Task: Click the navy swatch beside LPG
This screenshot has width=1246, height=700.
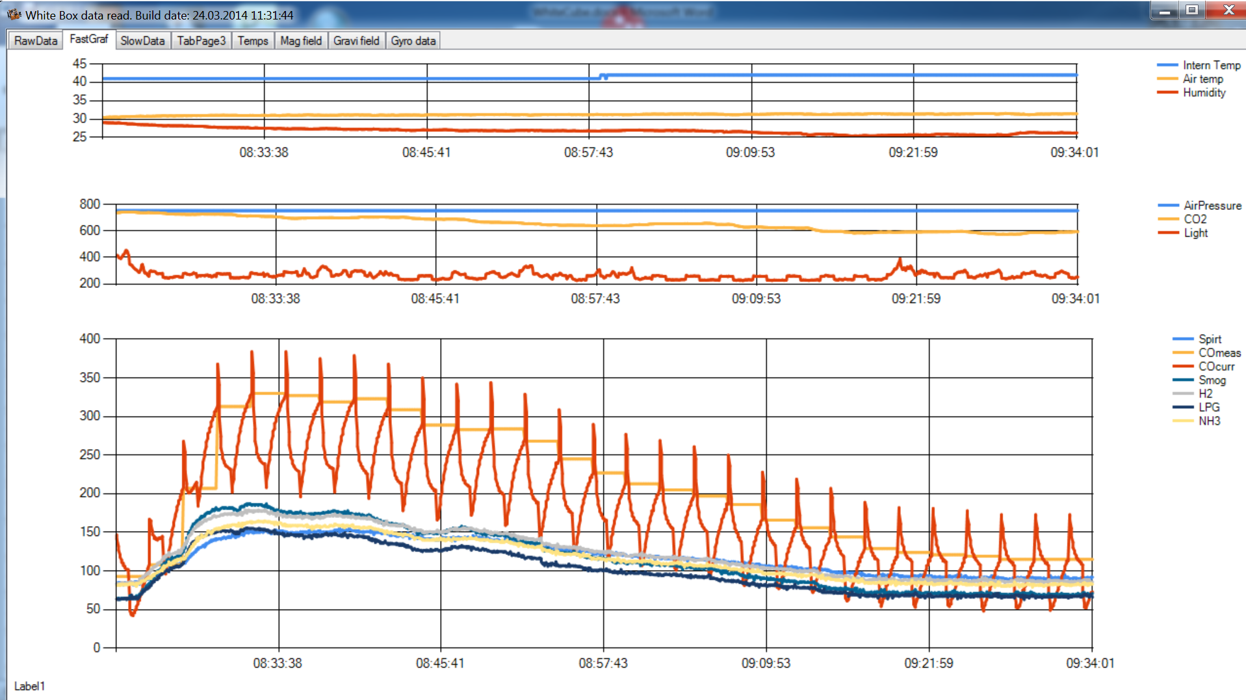Action: tap(1184, 407)
